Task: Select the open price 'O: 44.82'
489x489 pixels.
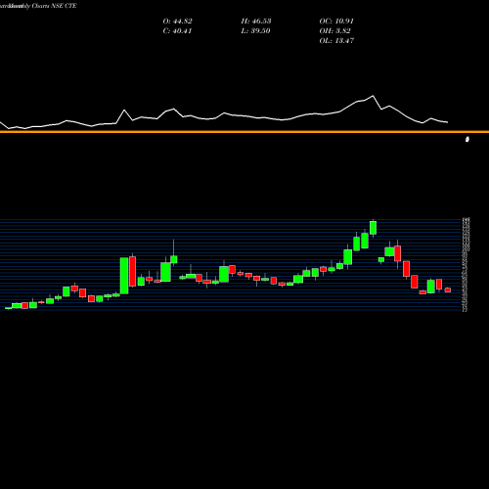Action: 177,22
